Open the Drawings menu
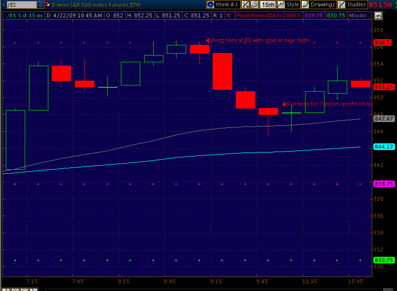The width and height of the screenshot is (397, 291). click(x=323, y=4)
